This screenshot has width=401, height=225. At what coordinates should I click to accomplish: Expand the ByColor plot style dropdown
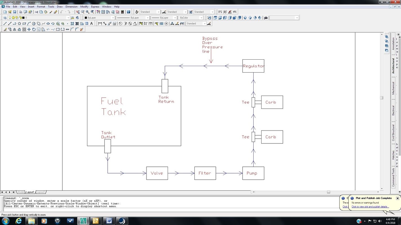click(191, 18)
